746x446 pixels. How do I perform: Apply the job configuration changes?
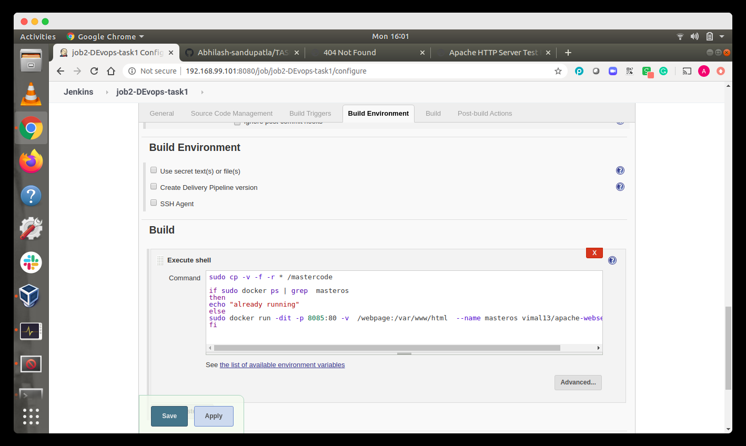pyautogui.click(x=213, y=416)
